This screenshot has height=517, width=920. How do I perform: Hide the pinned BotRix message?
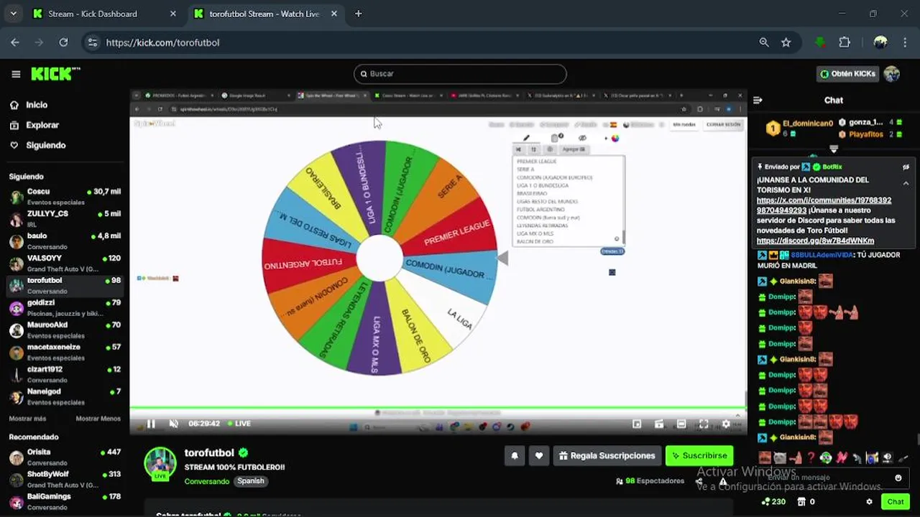point(906,167)
